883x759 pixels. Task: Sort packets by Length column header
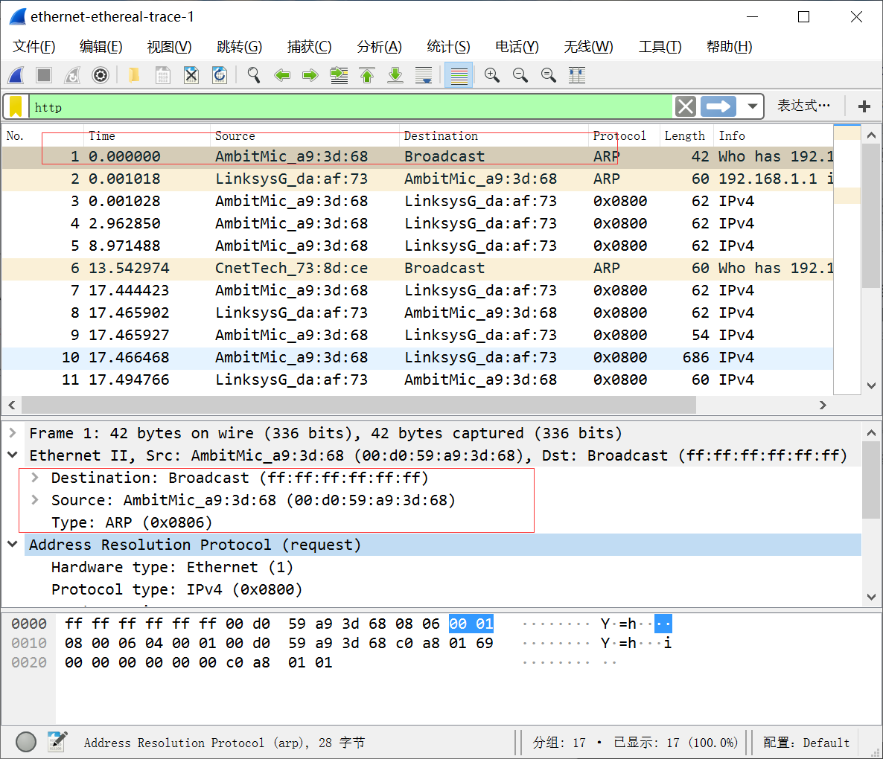pos(686,135)
